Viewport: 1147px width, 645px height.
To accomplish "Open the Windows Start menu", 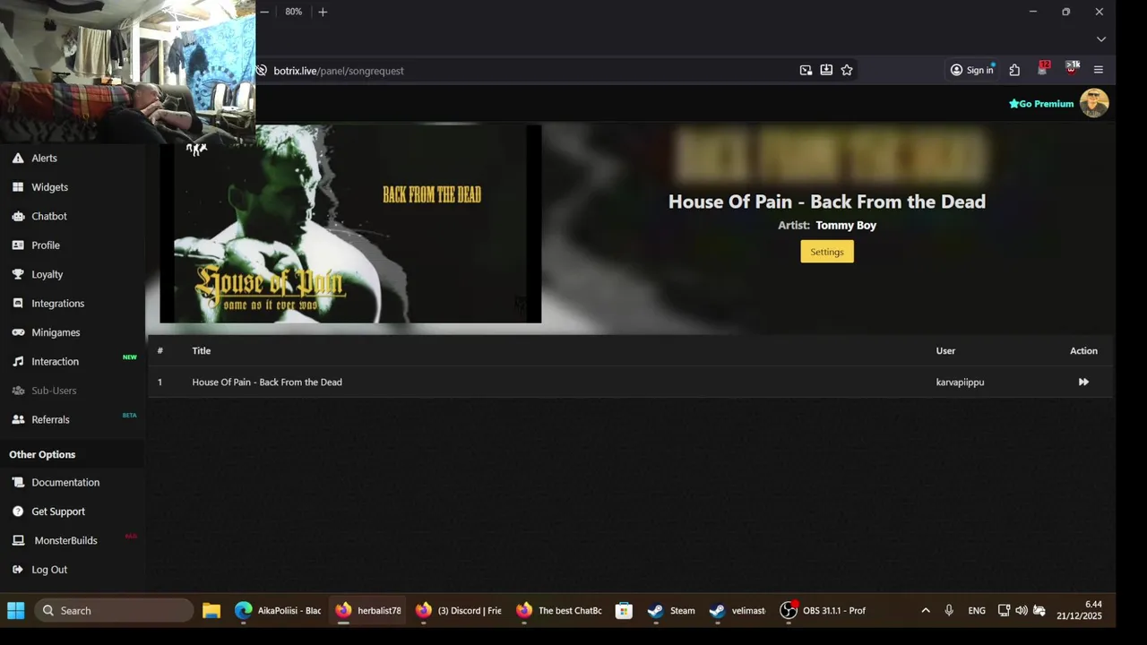I will click(16, 610).
